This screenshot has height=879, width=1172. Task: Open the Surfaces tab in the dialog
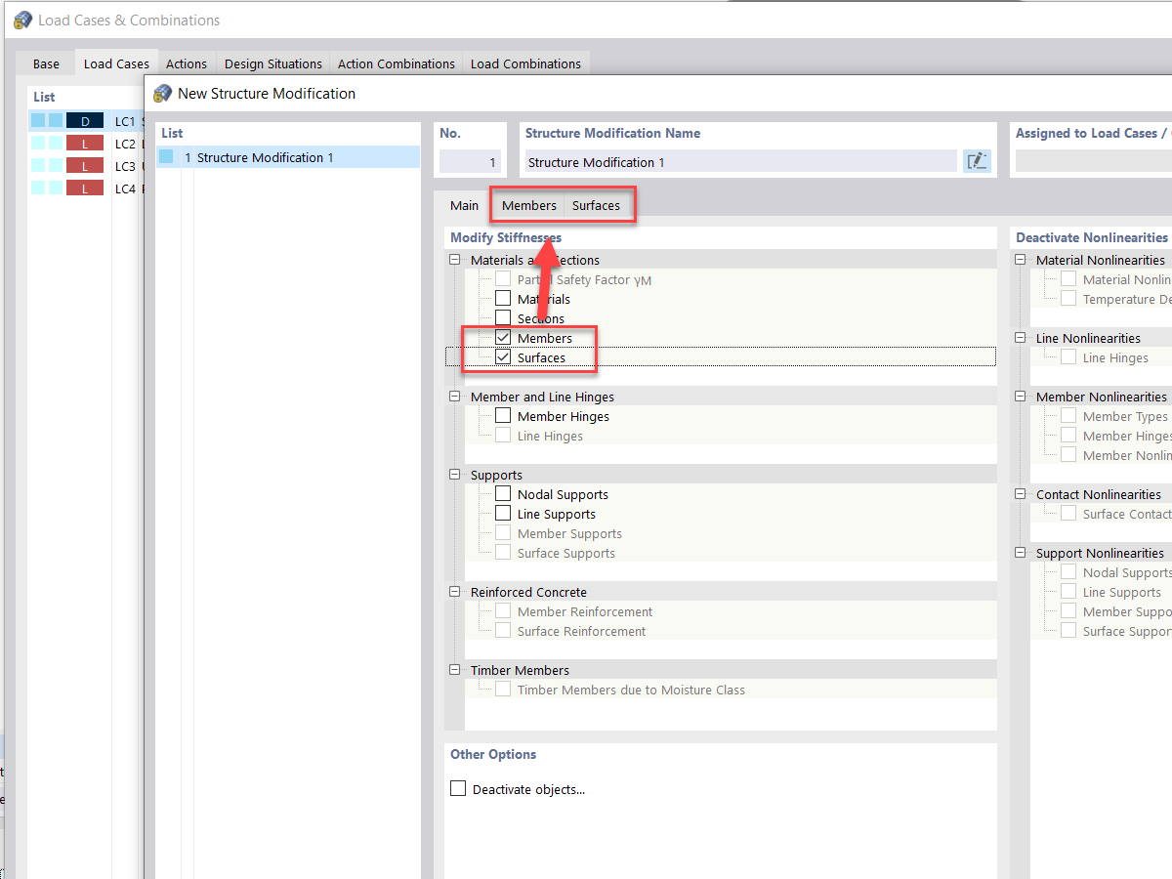[x=596, y=205]
